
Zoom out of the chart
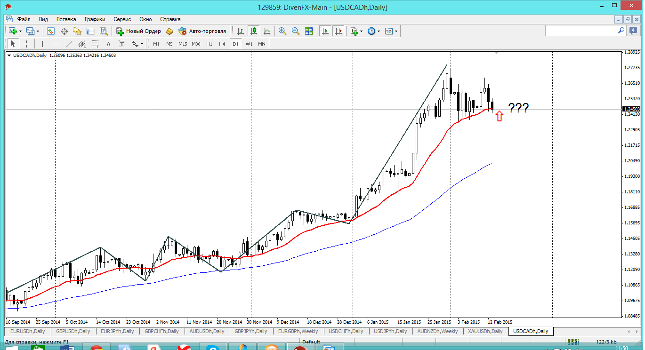pos(296,31)
